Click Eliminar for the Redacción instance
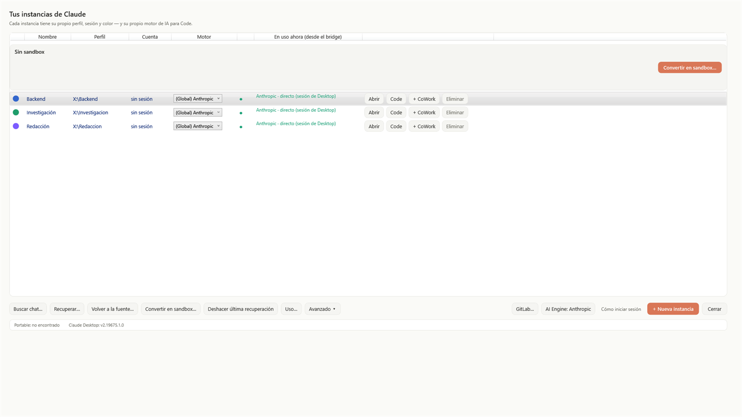This screenshot has width=742, height=417. [455, 126]
